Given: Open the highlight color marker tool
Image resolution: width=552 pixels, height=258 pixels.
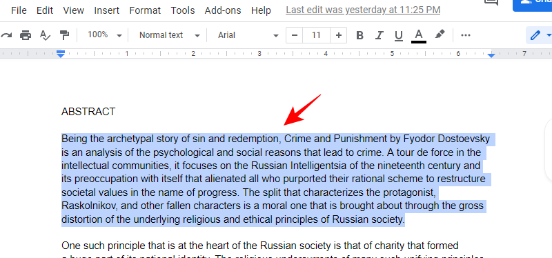Looking at the screenshot, I should click(440, 34).
